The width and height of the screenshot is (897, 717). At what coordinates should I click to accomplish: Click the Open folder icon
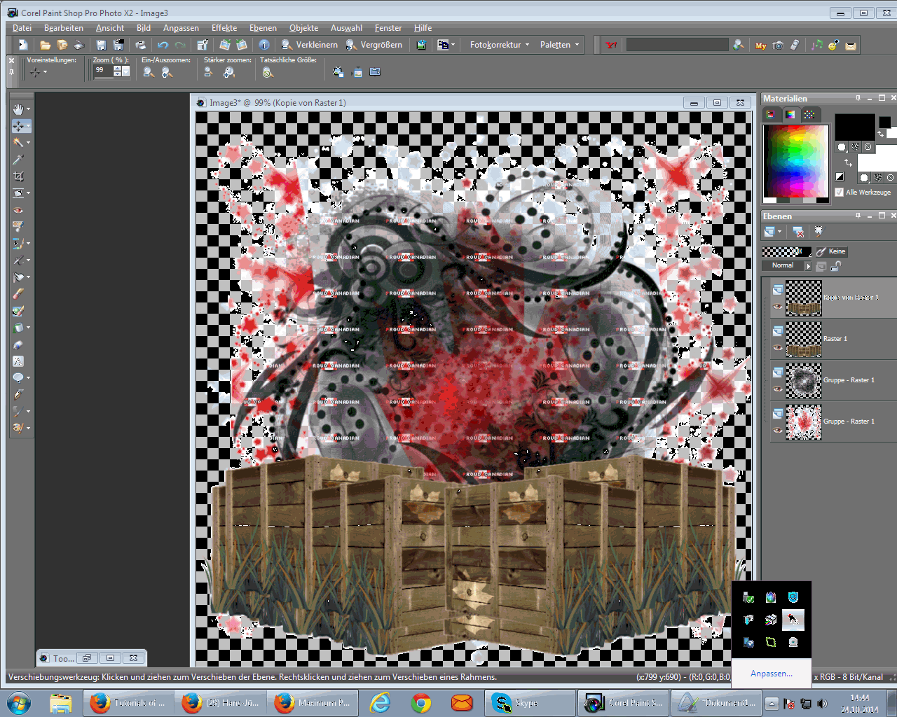(x=45, y=45)
